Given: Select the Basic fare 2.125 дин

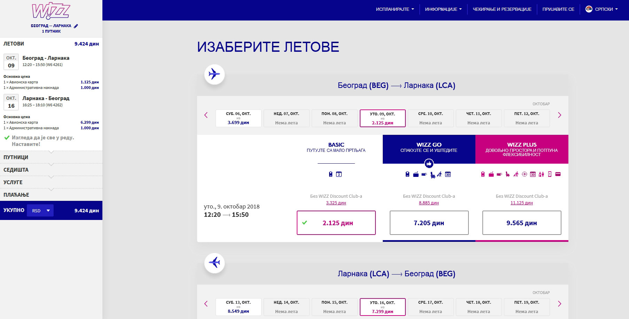Looking at the screenshot, I should point(336,223).
